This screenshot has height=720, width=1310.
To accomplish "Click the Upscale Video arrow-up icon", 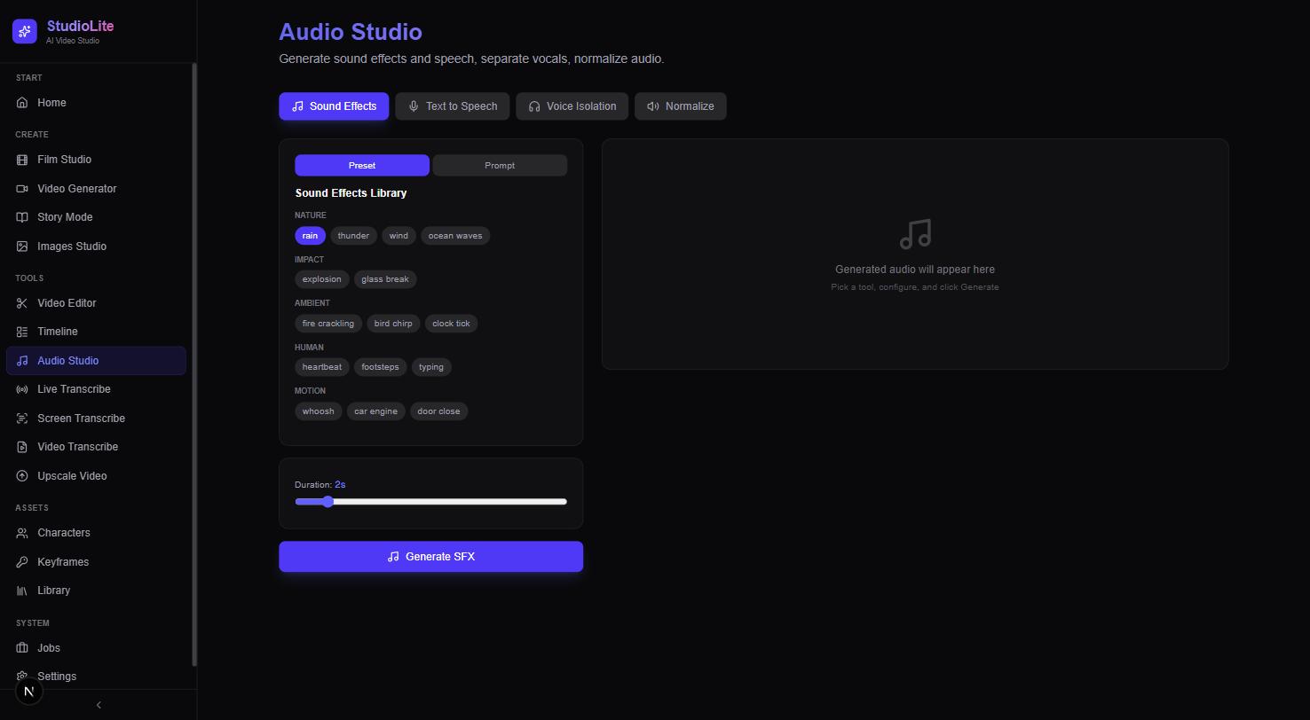I will click(x=22, y=476).
